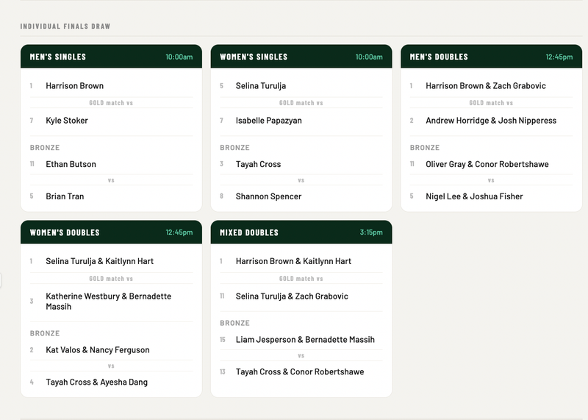Select Harrison Brown & Zach Grabovic pair
The width and height of the screenshot is (588, 420).
[486, 86]
